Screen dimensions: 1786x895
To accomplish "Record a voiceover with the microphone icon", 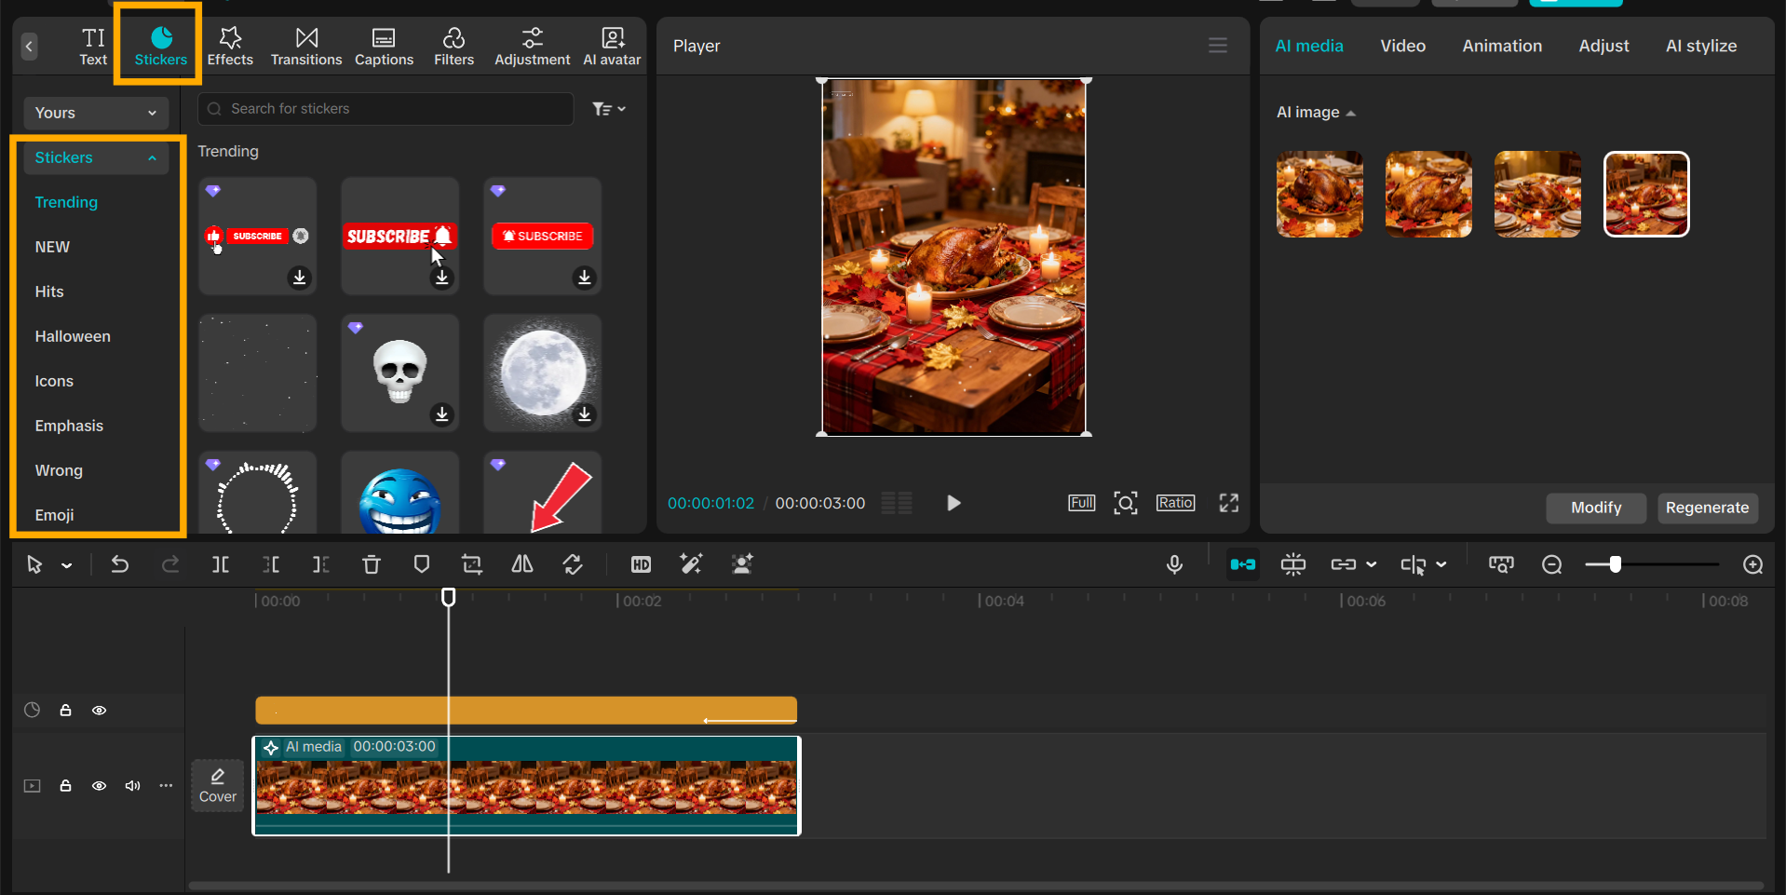I will coord(1174,563).
